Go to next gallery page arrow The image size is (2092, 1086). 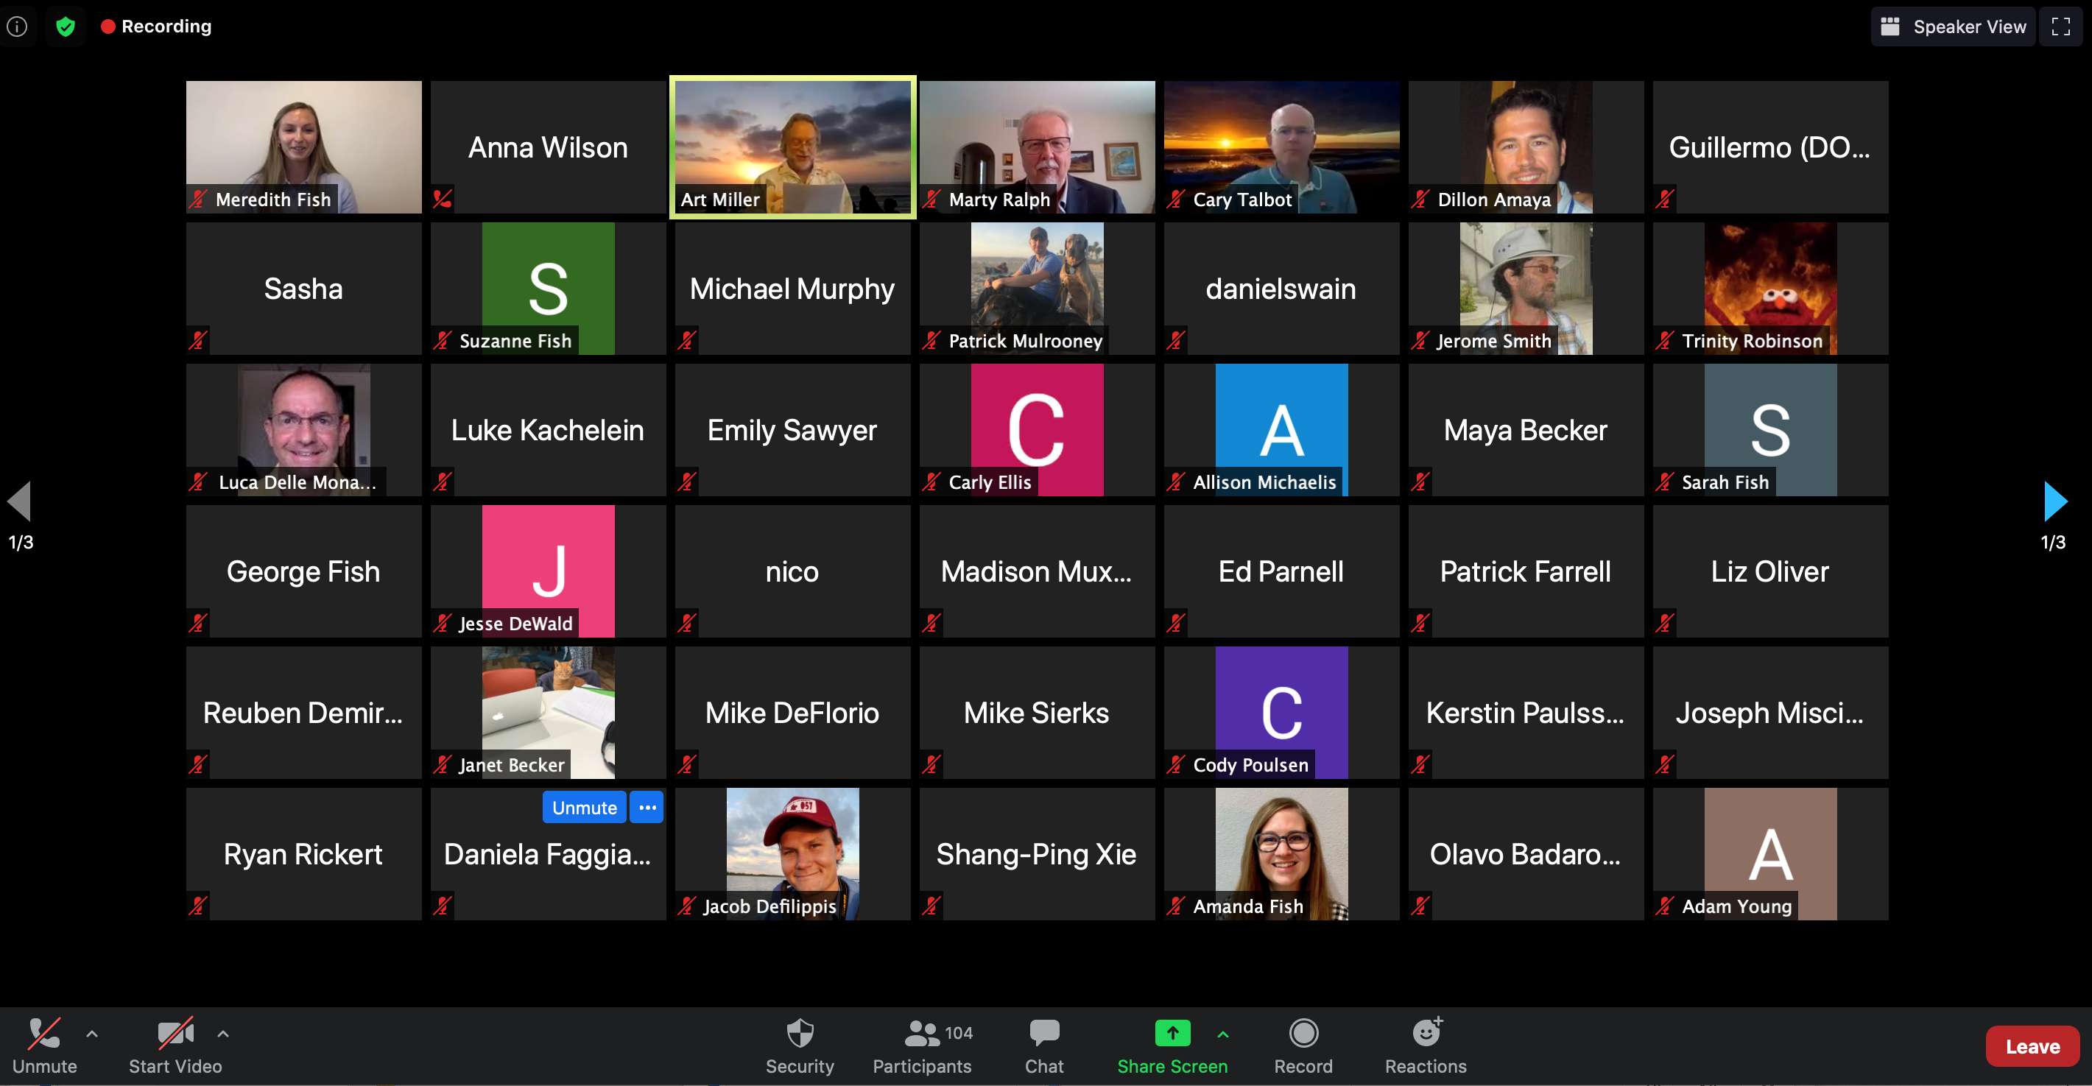[2054, 501]
